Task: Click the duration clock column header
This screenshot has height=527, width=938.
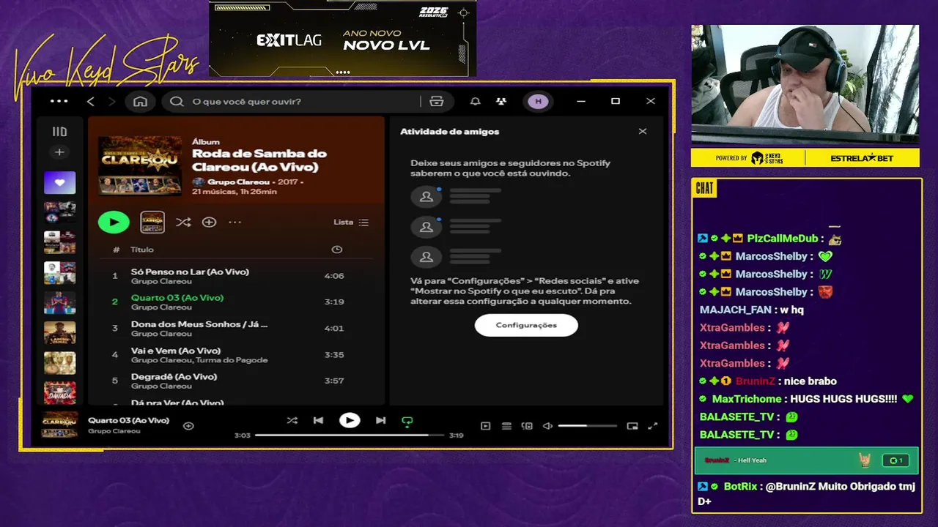Action: pos(336,250)
